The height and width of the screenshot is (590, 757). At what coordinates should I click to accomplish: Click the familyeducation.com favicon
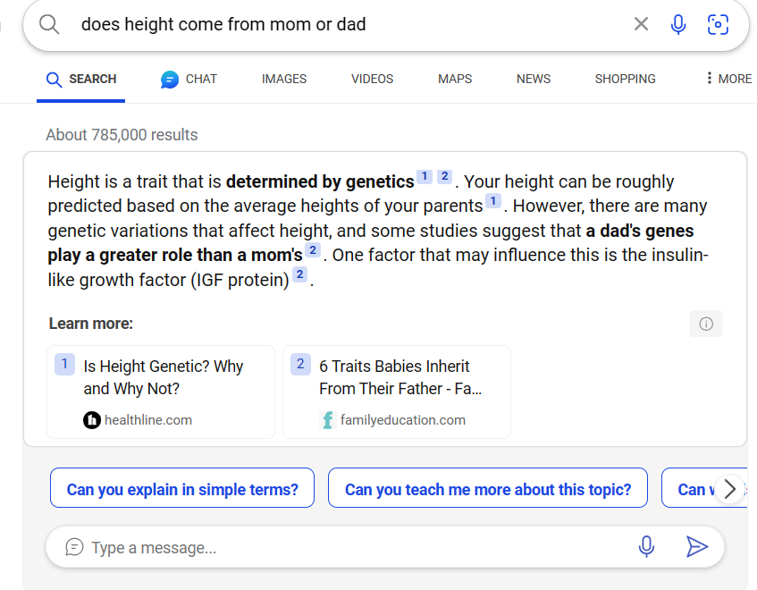click(327, 420)
